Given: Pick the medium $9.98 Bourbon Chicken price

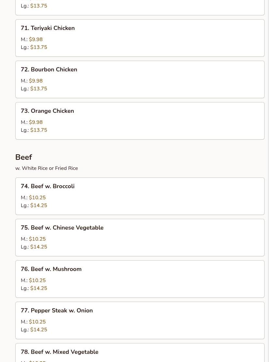Looking at the screenshot, I should 36,81.
